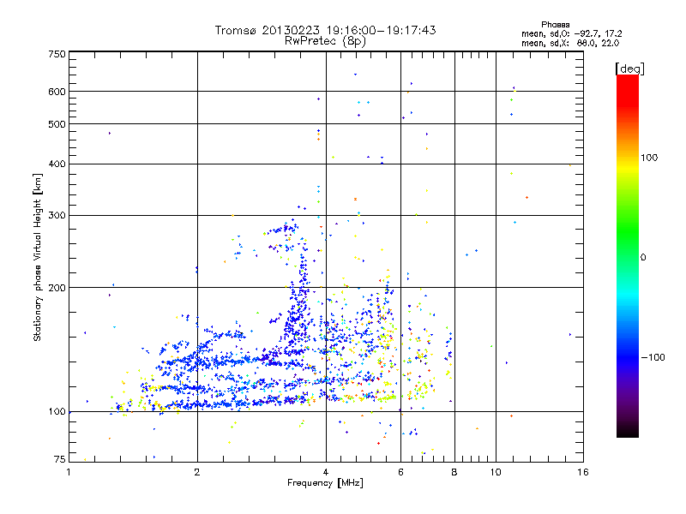Click the plot title 'Tromsø 20130223 19:16:00-19:17:43'

(x=325, y=30)
